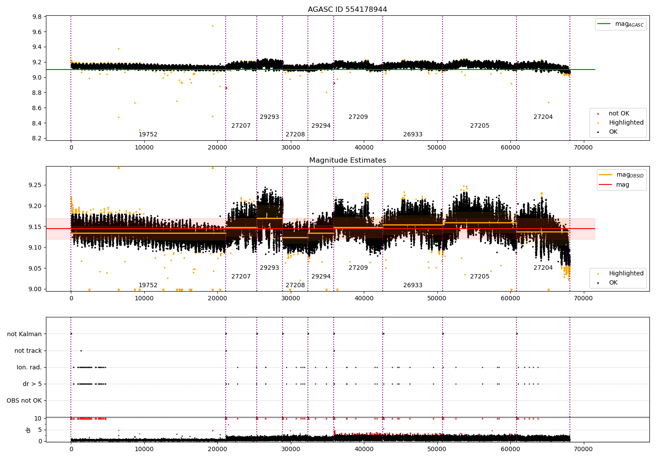Click the 9.25 y-axis tick label
The height and width of the screenshot is (459, 656).
point(35,185)
